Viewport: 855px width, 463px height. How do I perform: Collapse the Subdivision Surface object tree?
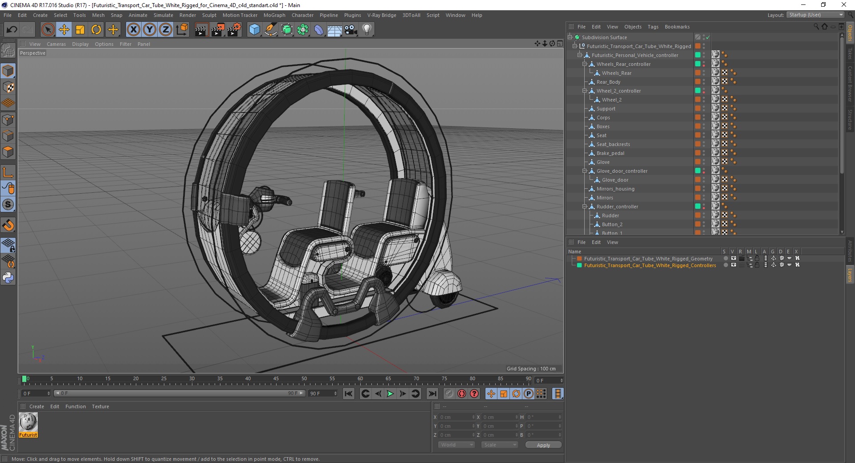570,37
